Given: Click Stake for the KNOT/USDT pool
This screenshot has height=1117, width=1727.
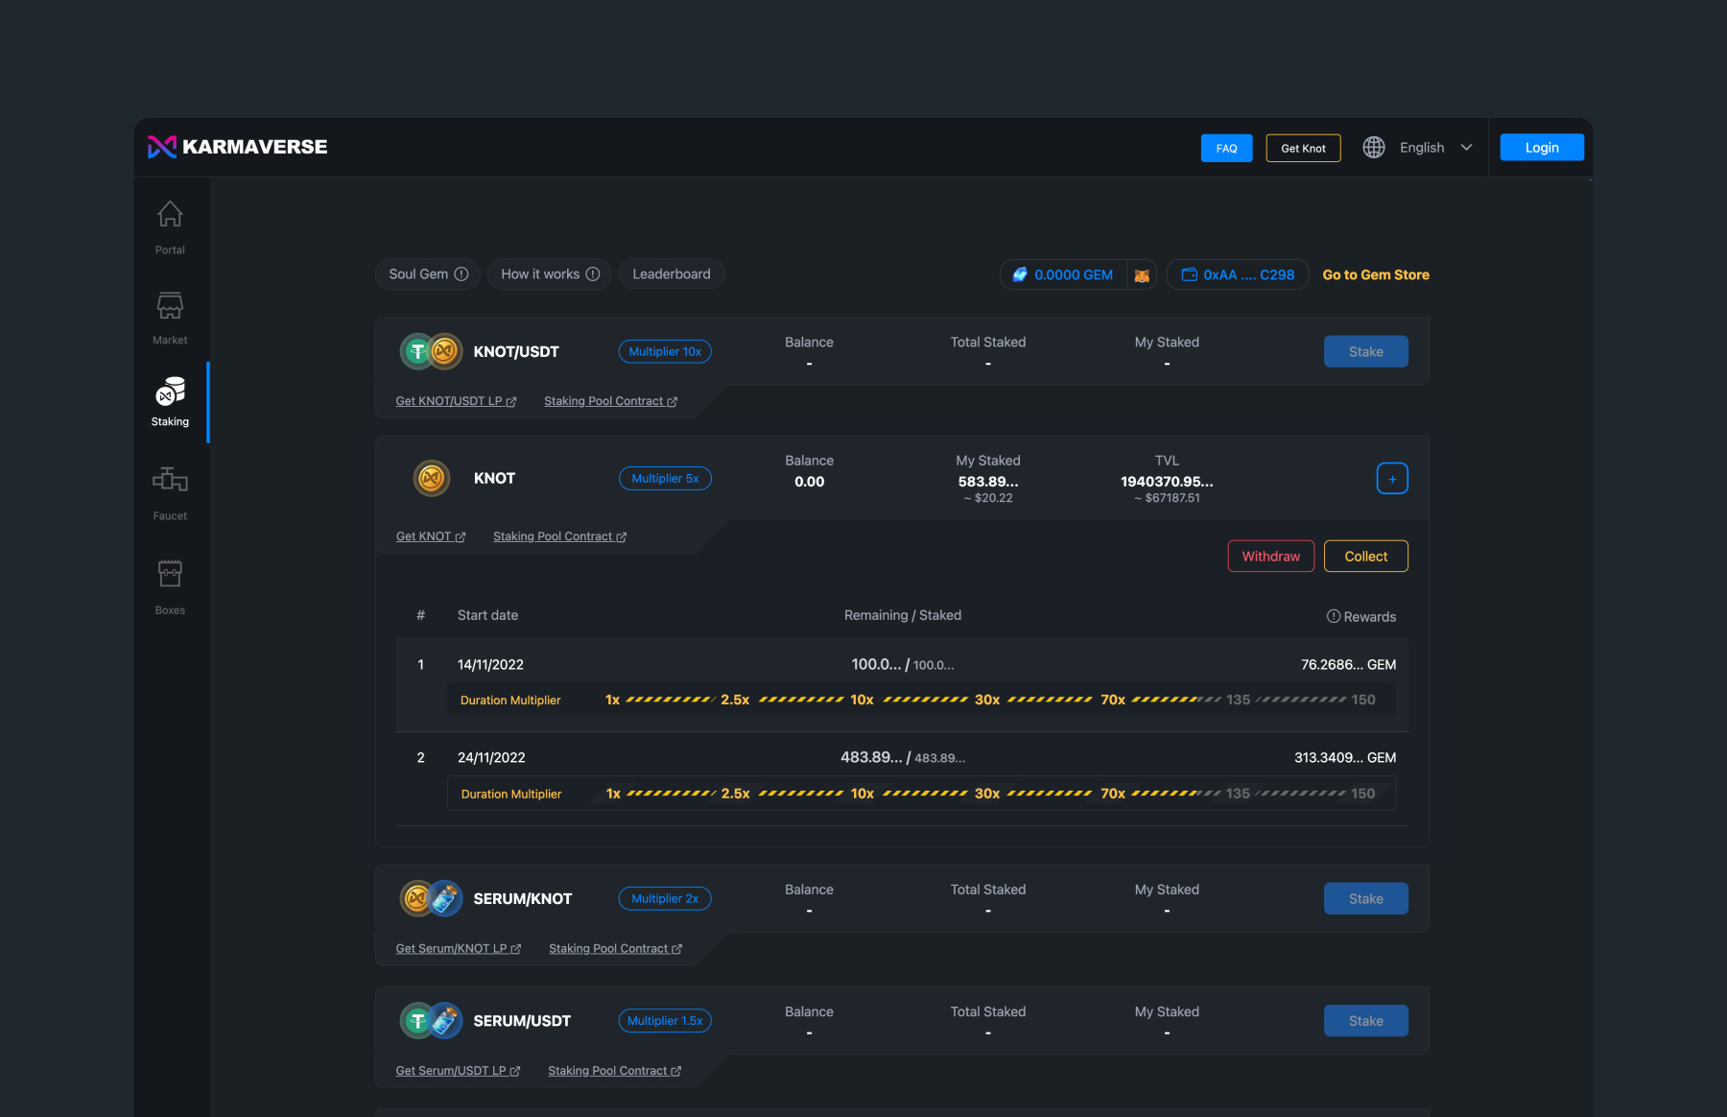Looking at the screenshot, I should pos(1365,352).
